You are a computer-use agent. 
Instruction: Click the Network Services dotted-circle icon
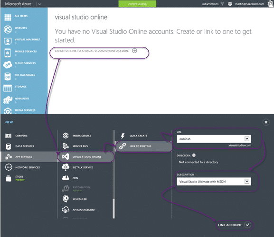point(9,167)
